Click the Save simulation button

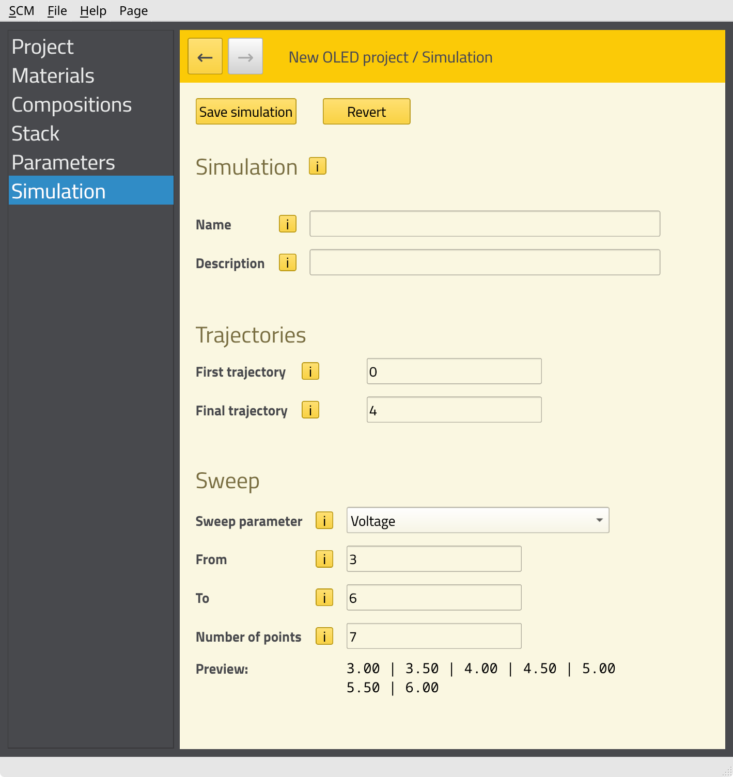pos(246,112)
